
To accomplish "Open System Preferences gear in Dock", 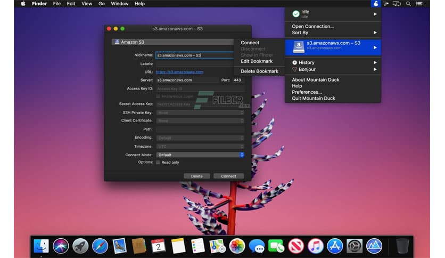I will 355,246.
